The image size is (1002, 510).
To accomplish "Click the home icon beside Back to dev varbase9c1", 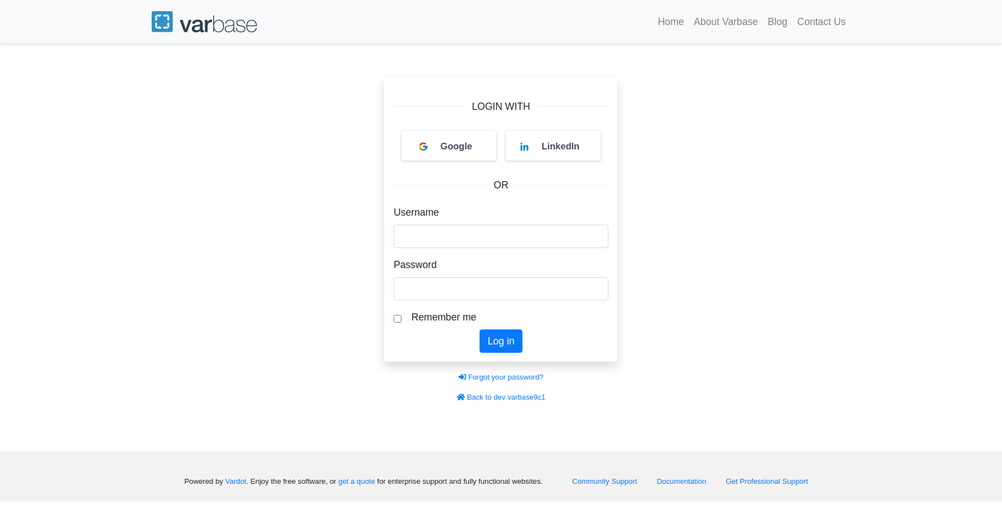I will pos(460,397).
